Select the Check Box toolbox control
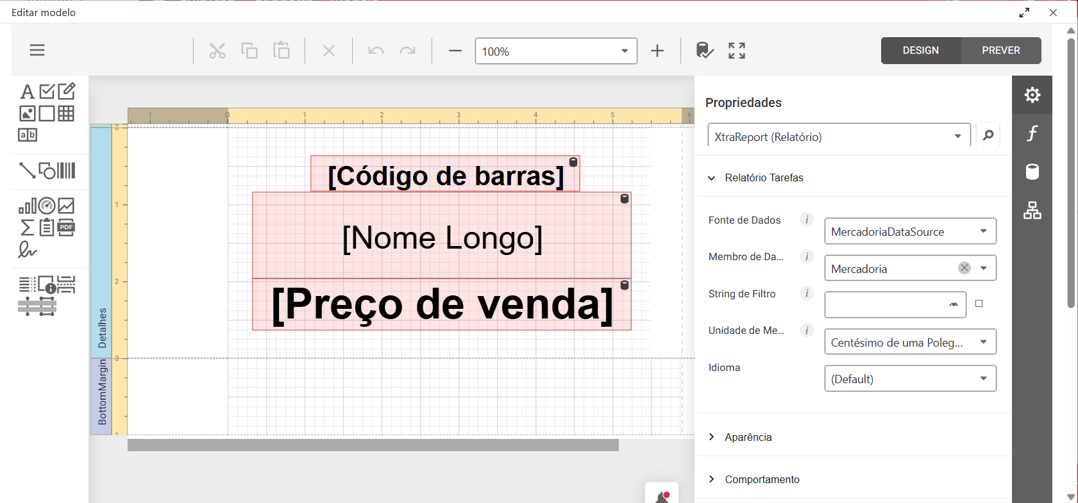The image size is (1078, 503). 47,92
